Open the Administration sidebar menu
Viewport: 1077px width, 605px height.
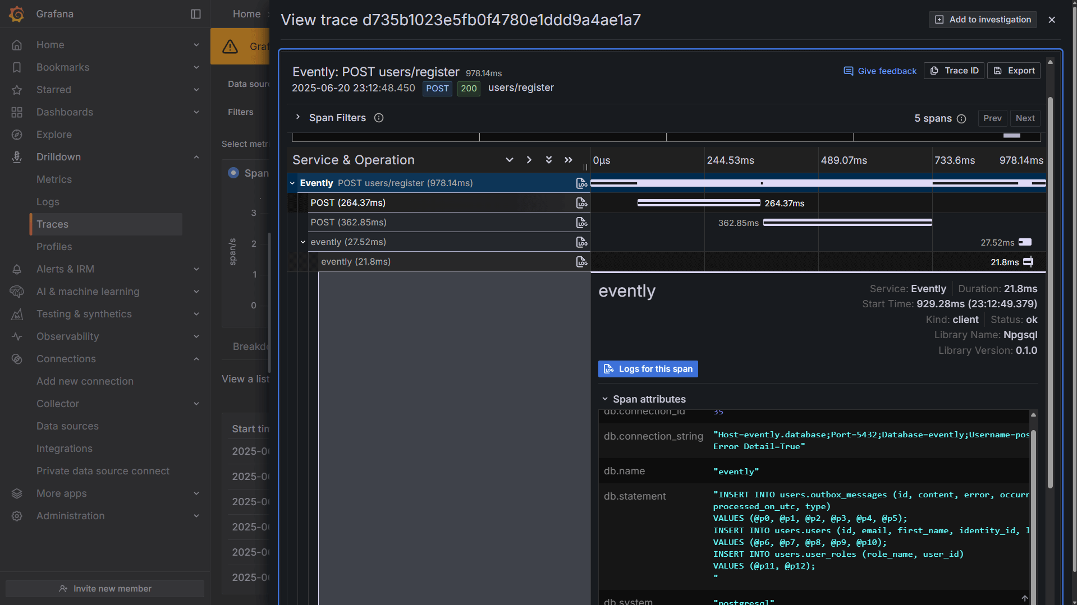point(70,516)
